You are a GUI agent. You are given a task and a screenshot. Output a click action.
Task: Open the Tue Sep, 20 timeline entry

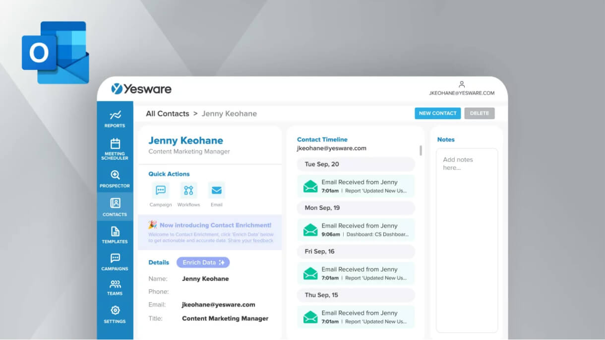356,164
